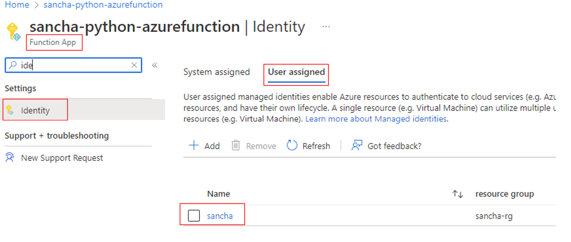This screenshot has height=242, width=571.
Task: Open Learn more about Managed identities link
Action: pos(376,119)
